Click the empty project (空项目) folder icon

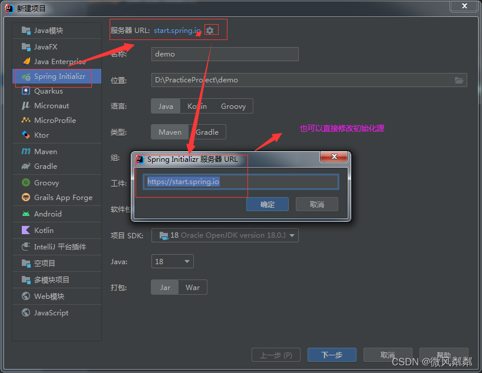coord(26,263)
